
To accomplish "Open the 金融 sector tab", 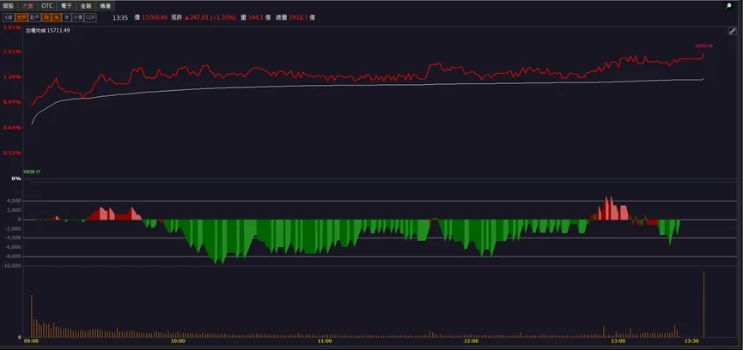I will click(x=85, y=6).
